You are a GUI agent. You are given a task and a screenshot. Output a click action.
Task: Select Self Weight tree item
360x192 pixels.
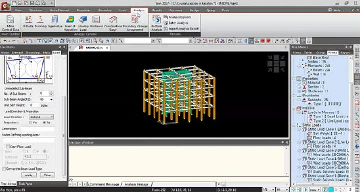pyautogui.click(x=326, y=133)
